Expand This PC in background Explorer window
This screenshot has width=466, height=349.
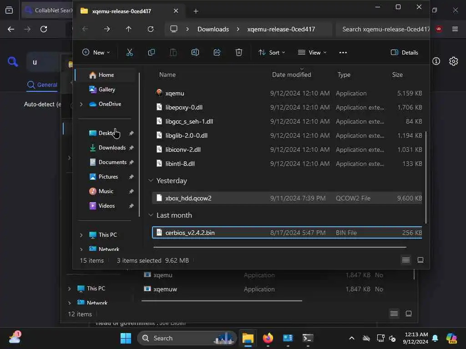pos(69,289)
